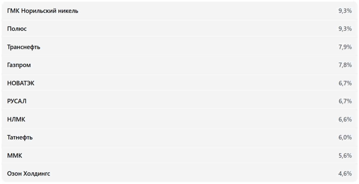Click the 7,9% share value
Viewport: 359px width, 184px height.
tap(345, 47)
